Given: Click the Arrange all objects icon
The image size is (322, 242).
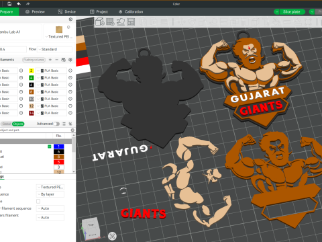Looking at the screenshot, I should coord(131,22).
